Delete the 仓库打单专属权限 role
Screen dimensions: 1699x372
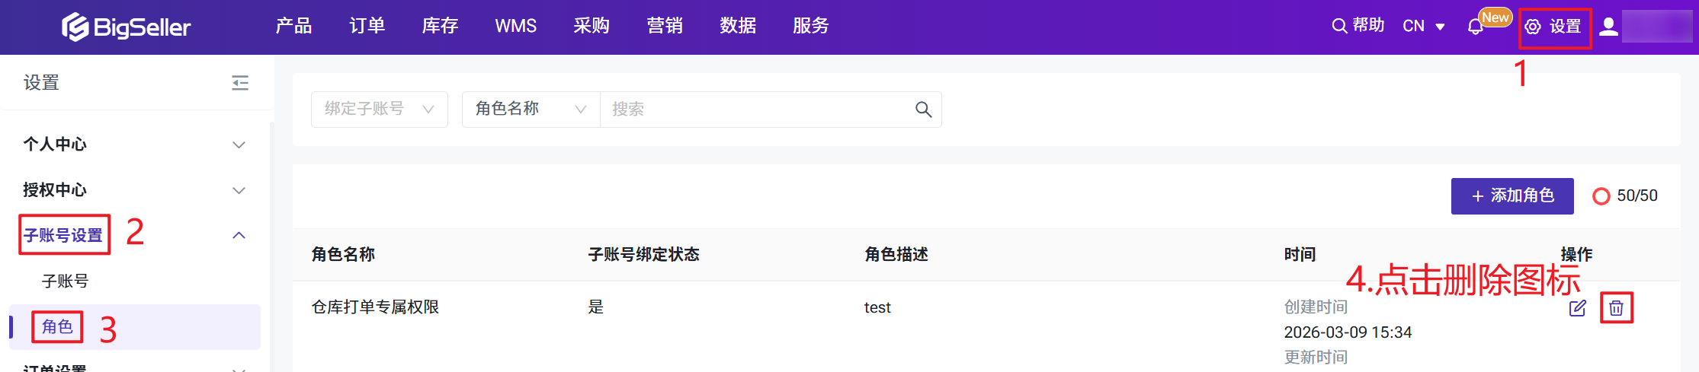click(x=1616, y=308)
